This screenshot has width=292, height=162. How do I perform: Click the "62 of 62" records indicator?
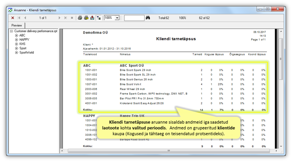click(204, 18)
